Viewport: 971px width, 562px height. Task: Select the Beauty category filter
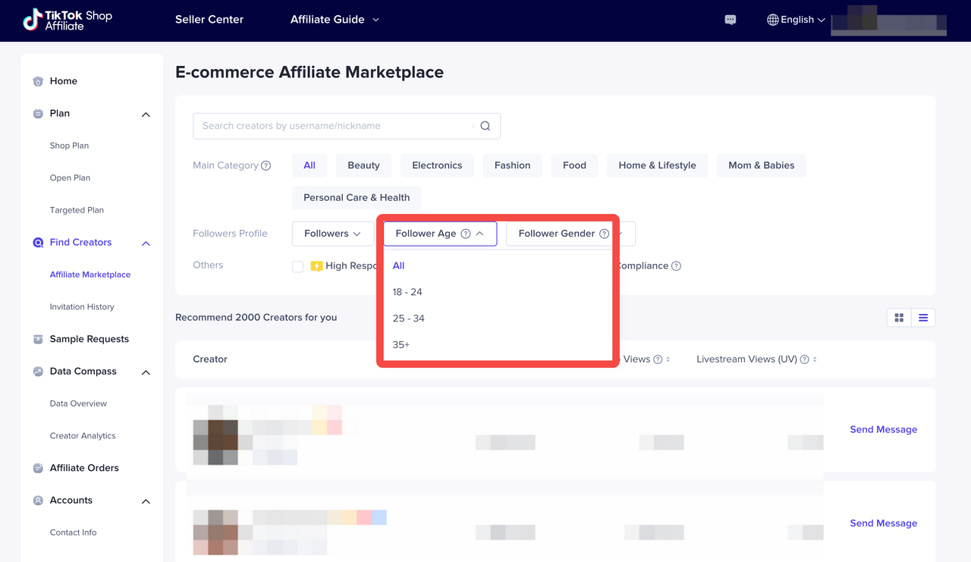pyautogui.click(x=363, y=165)
